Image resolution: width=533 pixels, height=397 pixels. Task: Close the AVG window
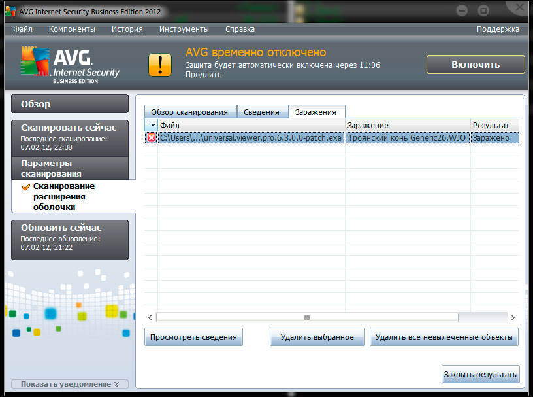(x=519, y=7)
